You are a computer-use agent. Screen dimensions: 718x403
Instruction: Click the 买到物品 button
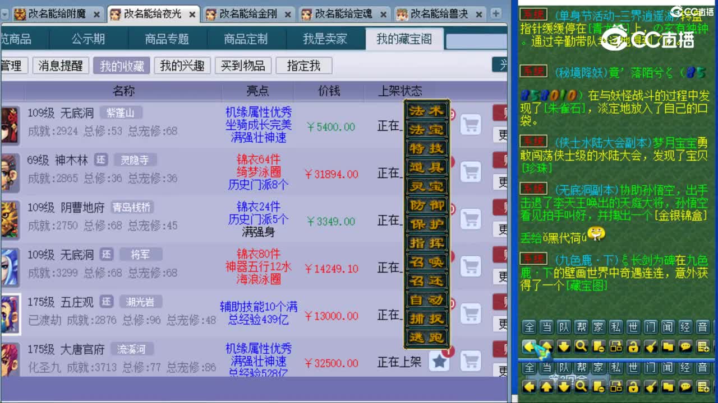243,65
